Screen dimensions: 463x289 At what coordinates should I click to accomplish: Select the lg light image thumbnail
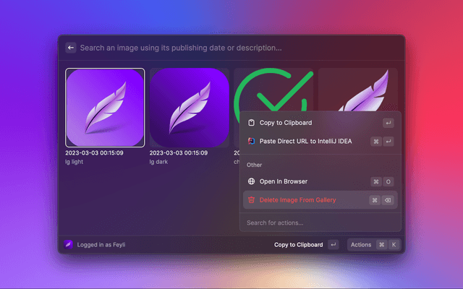105,108
